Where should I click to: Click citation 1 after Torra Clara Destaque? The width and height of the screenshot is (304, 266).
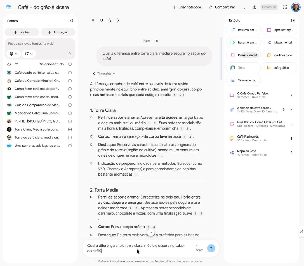(160, 156)
